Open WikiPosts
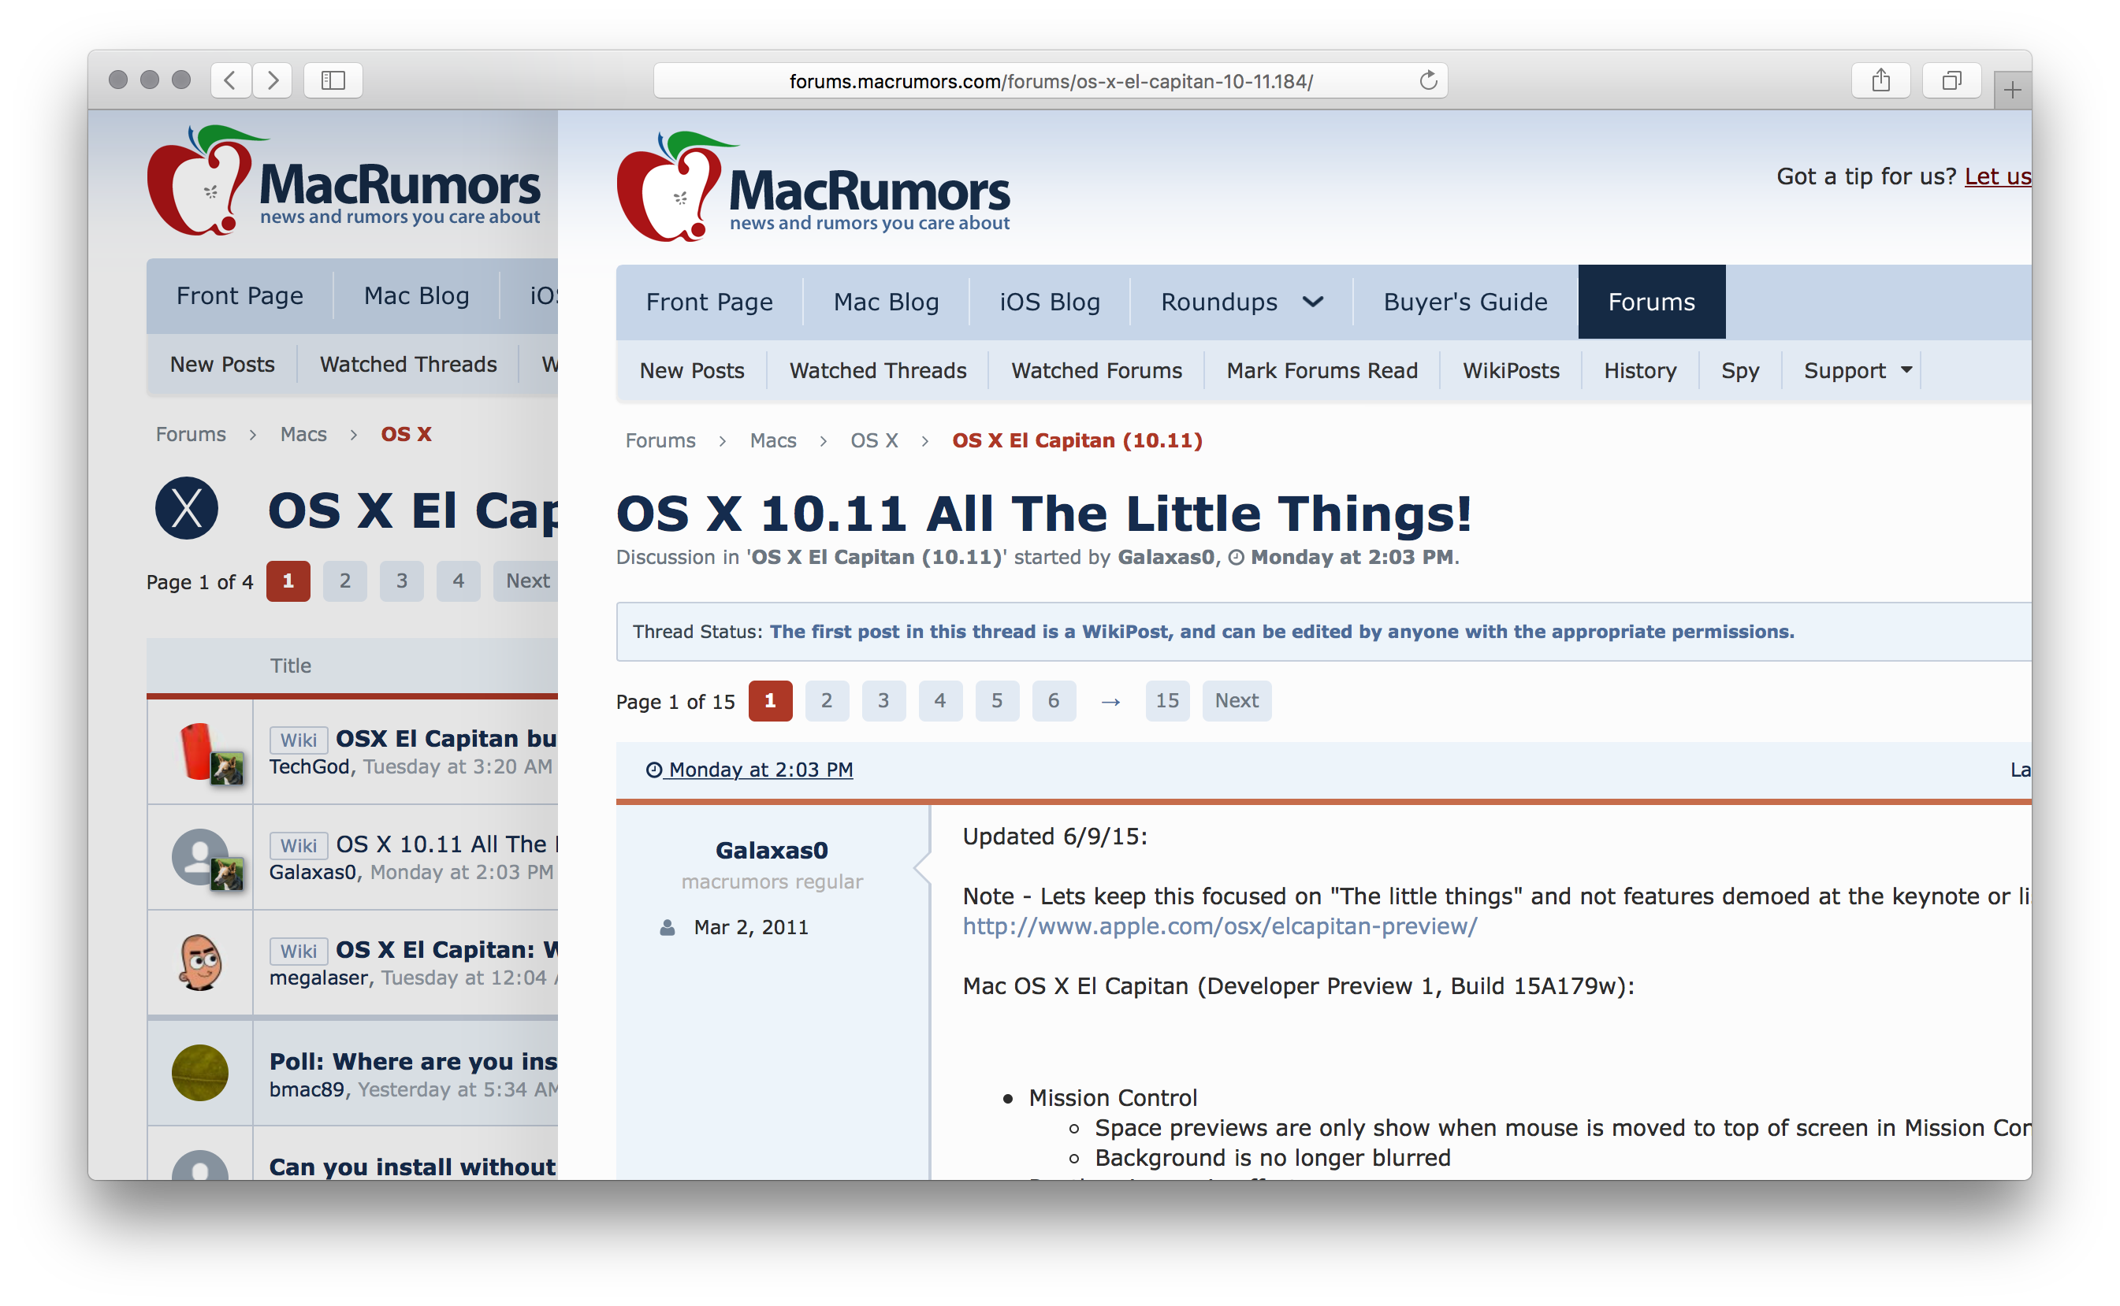 coord(1512,370)
